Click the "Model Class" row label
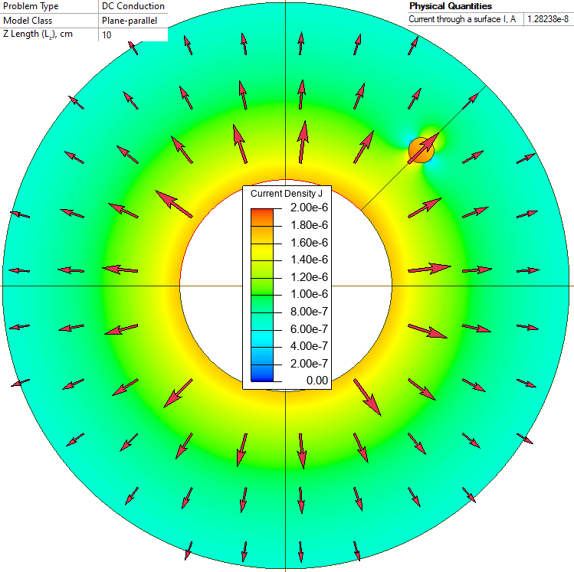The height and width of the screenshot is (572, 574). pos(28,21)
